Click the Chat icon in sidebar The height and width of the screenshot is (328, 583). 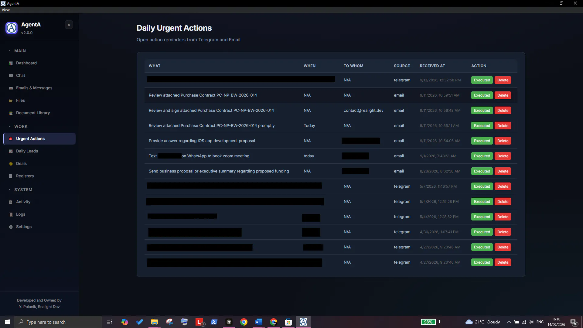[x=11, y=76]
